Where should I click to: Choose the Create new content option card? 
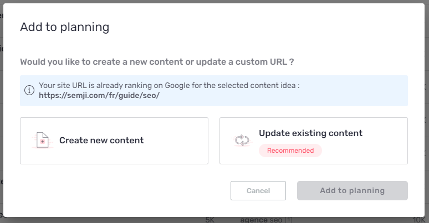(114, 141)
